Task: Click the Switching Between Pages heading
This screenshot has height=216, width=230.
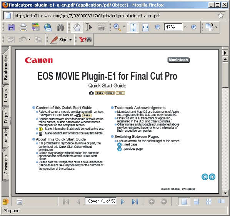Action: [137, 137]
